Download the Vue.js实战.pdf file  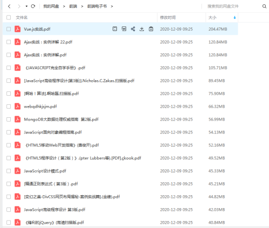point(142,29)
